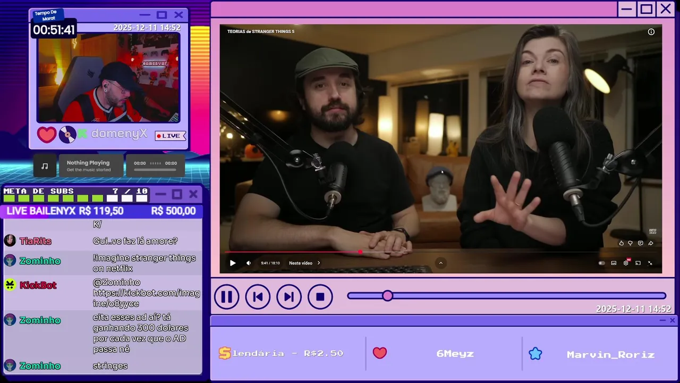Viewport: 680px width, 383px height.
Task: Click the streamer webcam feed
Action: coord(108,78)
